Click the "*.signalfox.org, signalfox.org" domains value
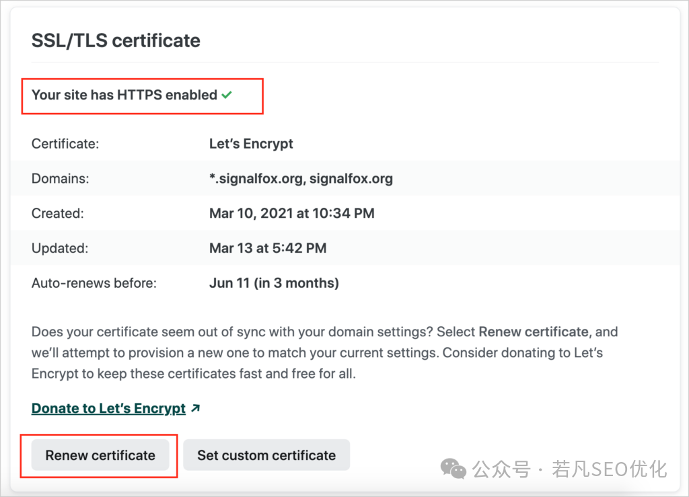Screen dimensions: 689x497 [301, 179]
